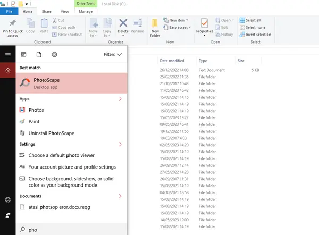Viewport: 319px width, 235px height.
Task: Choose Copy path command
Action: tap(64, 27)
